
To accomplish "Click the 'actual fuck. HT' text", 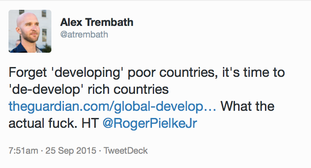I will coord(54,123).
